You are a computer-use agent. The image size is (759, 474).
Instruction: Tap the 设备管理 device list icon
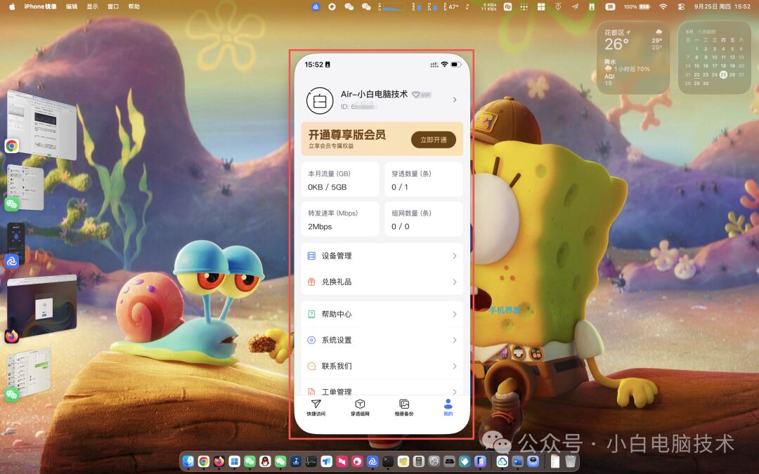pos(311,256)
